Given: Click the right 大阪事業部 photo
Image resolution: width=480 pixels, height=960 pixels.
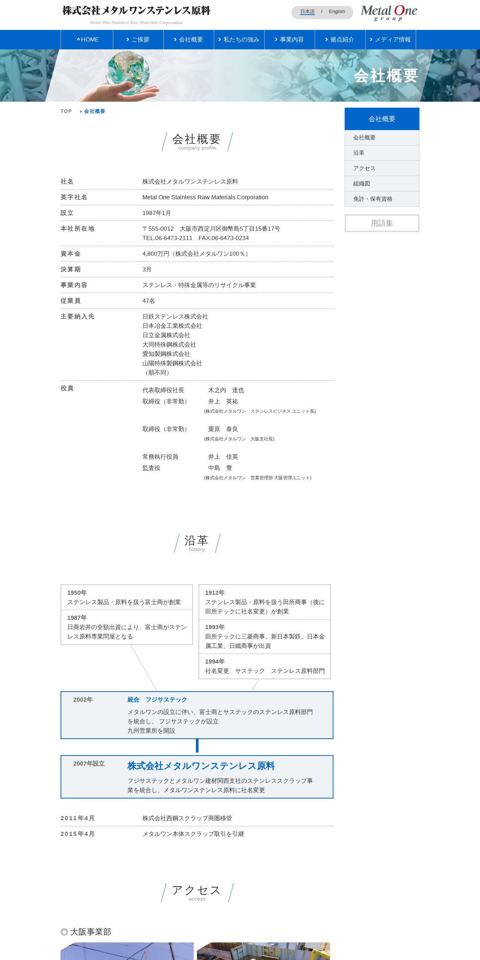Looking at the screenshot, I should click(x=264, y=951).
